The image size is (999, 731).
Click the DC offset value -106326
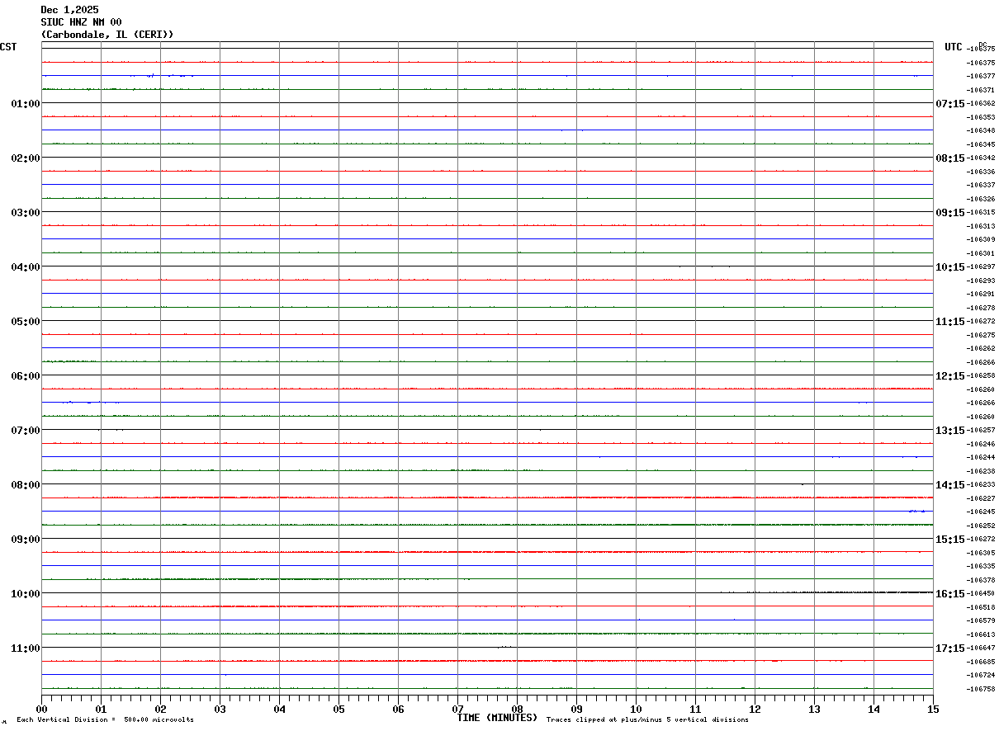(x=981, y=199)
